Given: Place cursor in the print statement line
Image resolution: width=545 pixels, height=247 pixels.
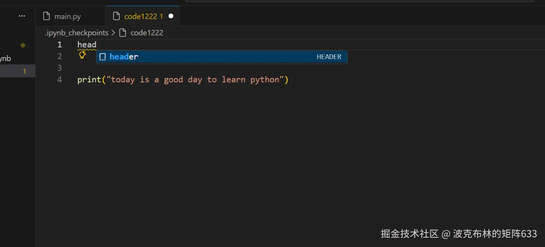Looking at the screenshot, I should tap(183, 80).
